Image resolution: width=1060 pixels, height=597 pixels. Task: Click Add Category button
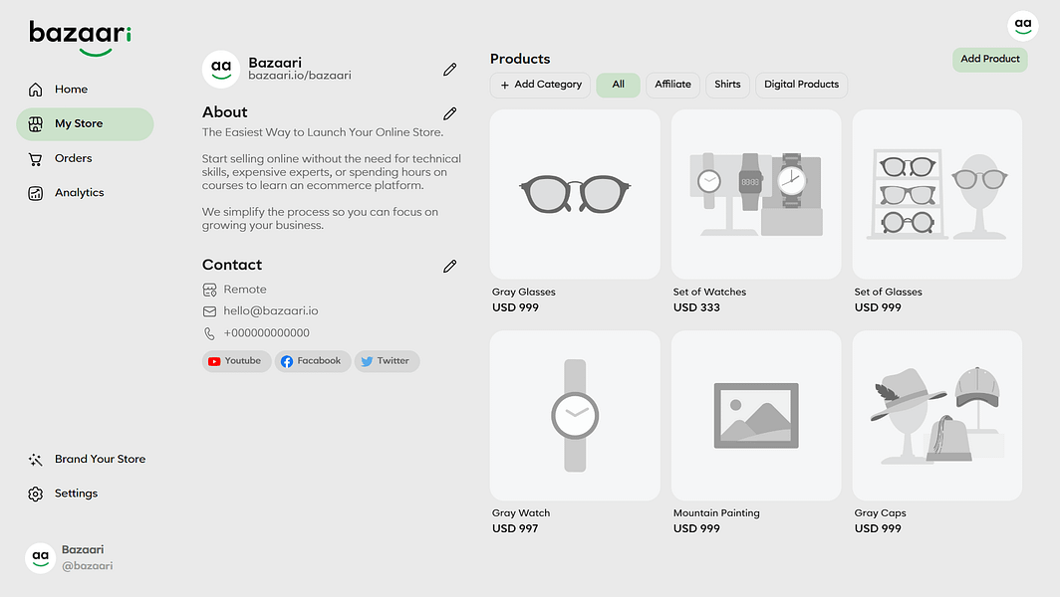[540, 85]
